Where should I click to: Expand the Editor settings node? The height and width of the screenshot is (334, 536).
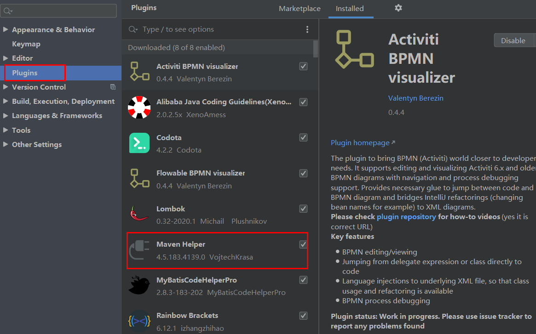coord(6,58)
